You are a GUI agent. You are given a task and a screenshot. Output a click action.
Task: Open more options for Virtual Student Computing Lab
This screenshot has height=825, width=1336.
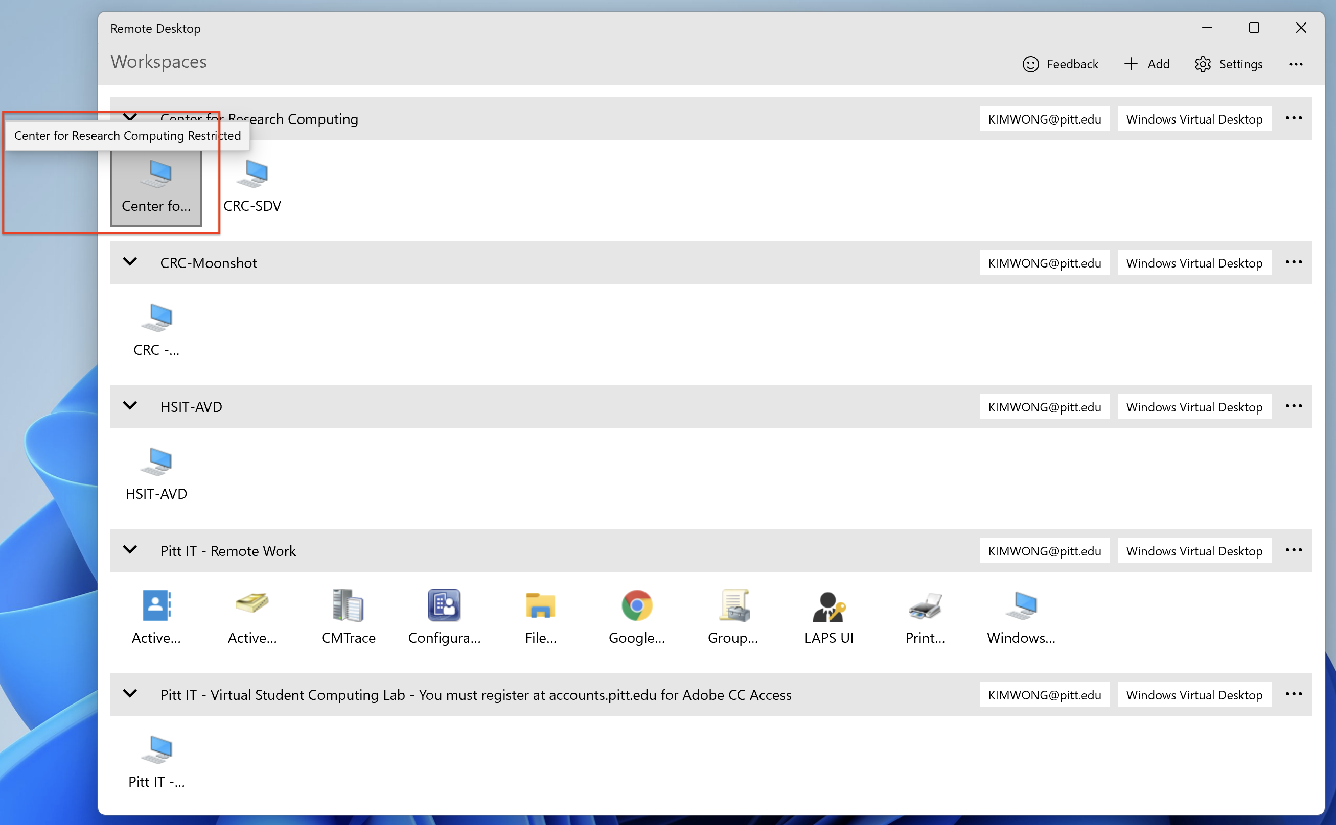point(1294,695)
